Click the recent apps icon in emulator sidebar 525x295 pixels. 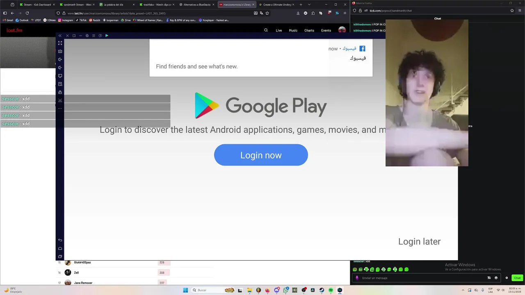(60, 256)
